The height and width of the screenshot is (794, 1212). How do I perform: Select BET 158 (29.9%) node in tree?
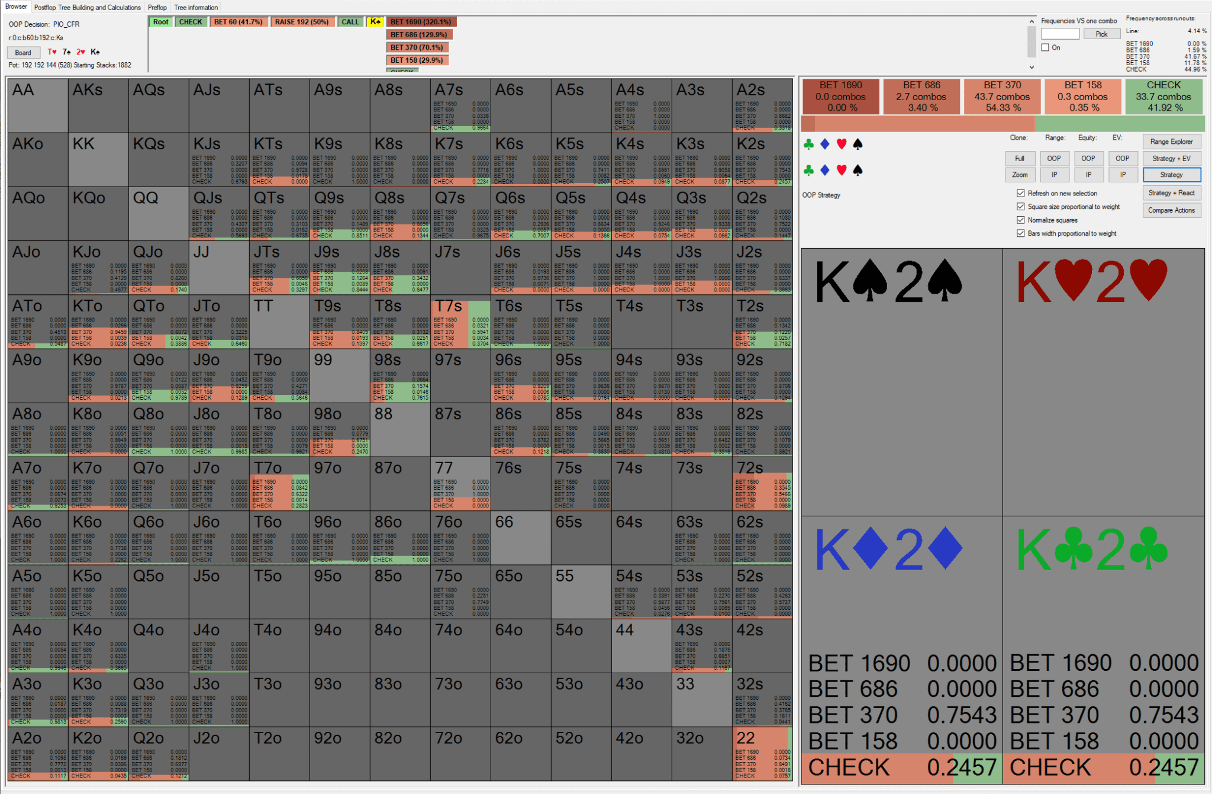[417, 60]
